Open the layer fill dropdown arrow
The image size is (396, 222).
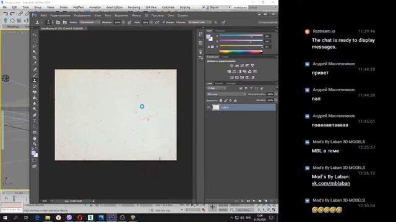click(x=276, y=100)
